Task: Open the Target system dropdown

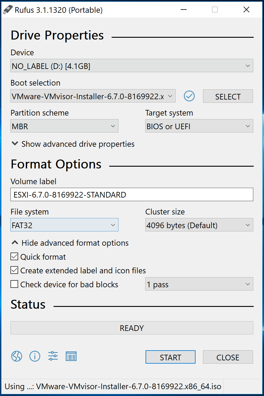Action: point(199,126)
